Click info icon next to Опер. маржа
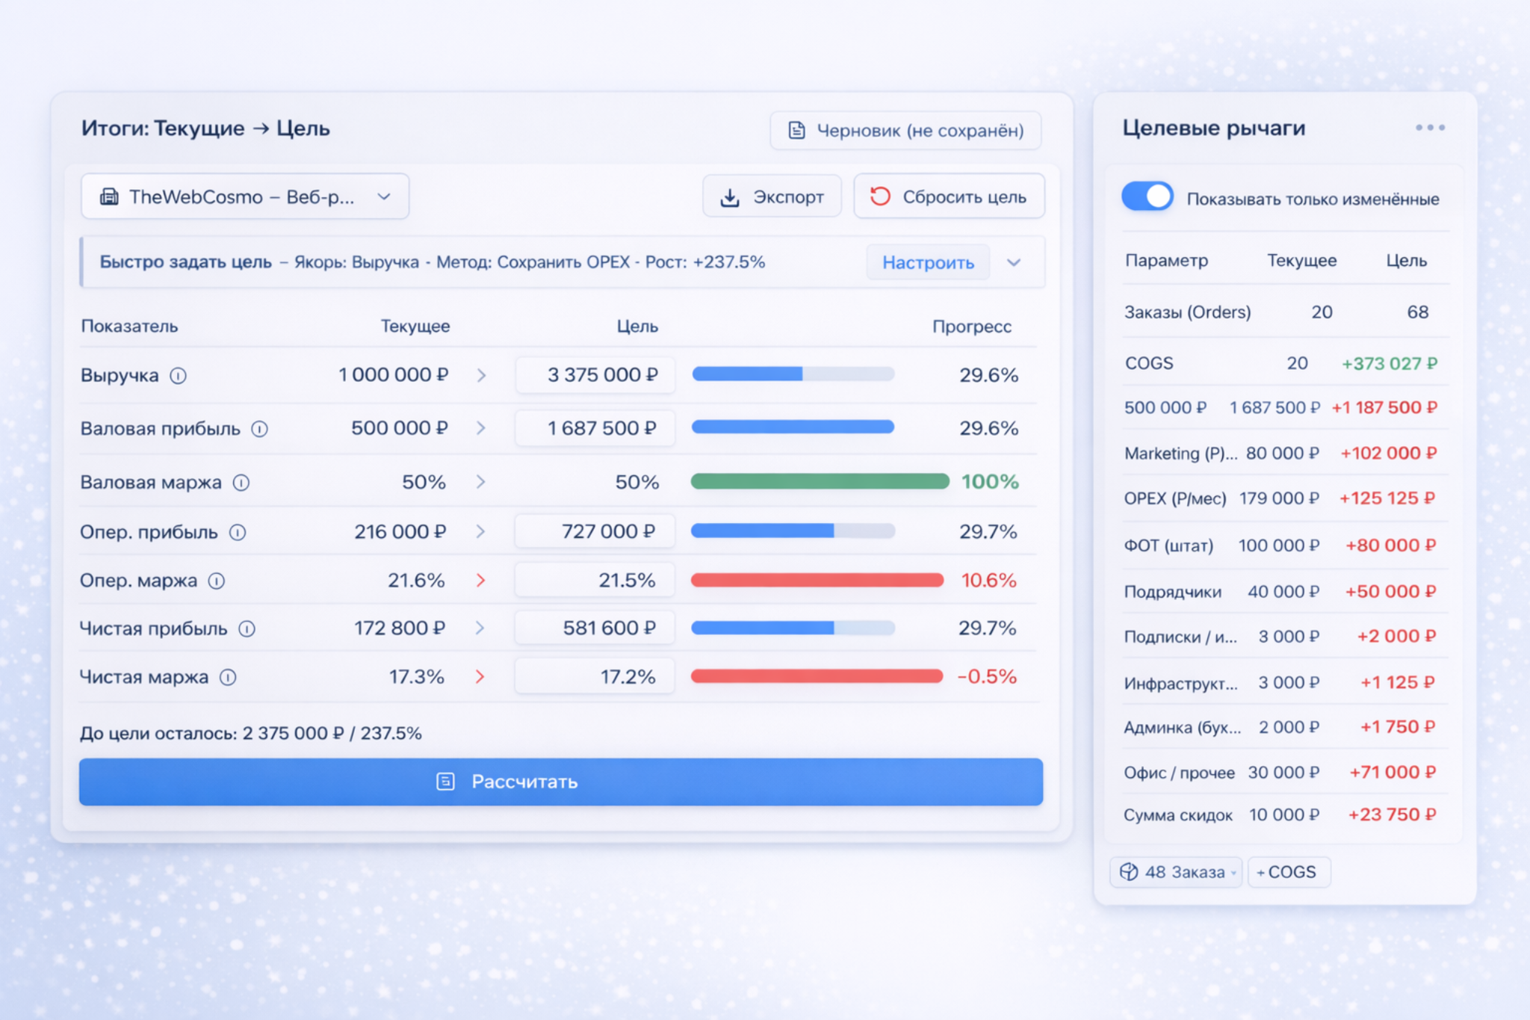1530x1020 pixels. click(216, 581)
